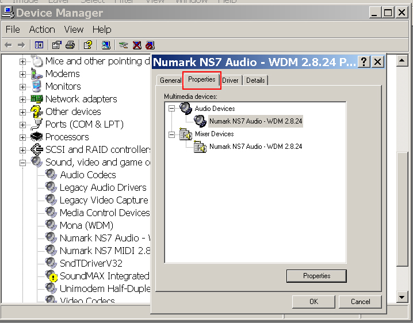The width and height of the screenshot is (413, 323).
Task: Click the Disable device toolbar icon
Action: [150, 45]
